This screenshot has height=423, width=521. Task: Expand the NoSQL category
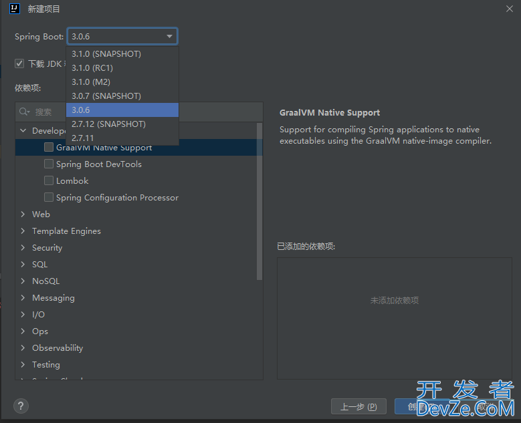[23, 281]
